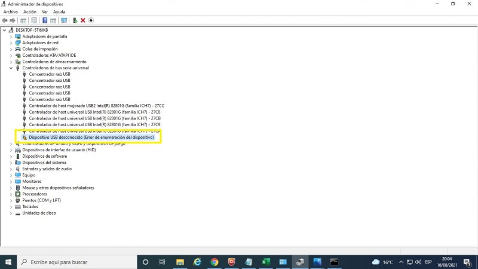Viewport: 478px width, 269px height.
Task: Open File Explorer from the taskbar
Action: [180, 262]
